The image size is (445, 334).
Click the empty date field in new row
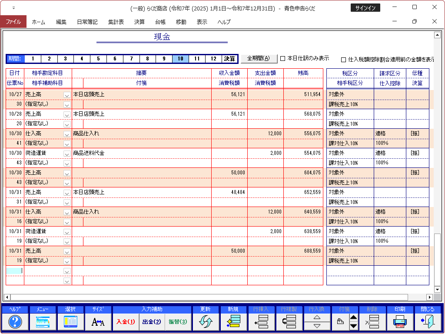point(14,271)
